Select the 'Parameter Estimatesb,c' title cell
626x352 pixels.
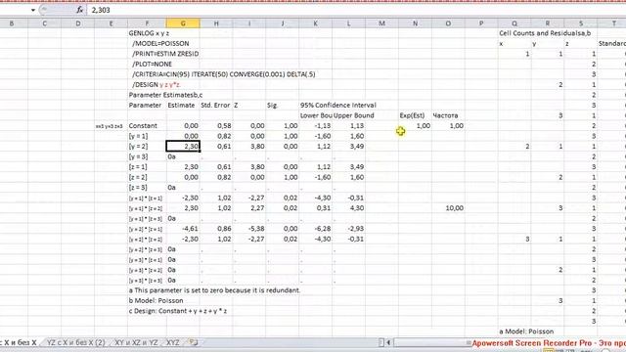click(x=165, y=95)
